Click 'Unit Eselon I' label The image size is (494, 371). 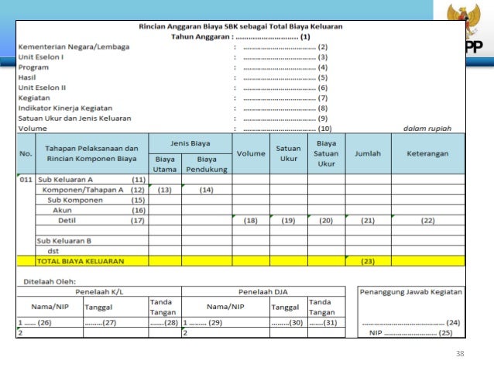pyautogui.click(x=41, y=57)
